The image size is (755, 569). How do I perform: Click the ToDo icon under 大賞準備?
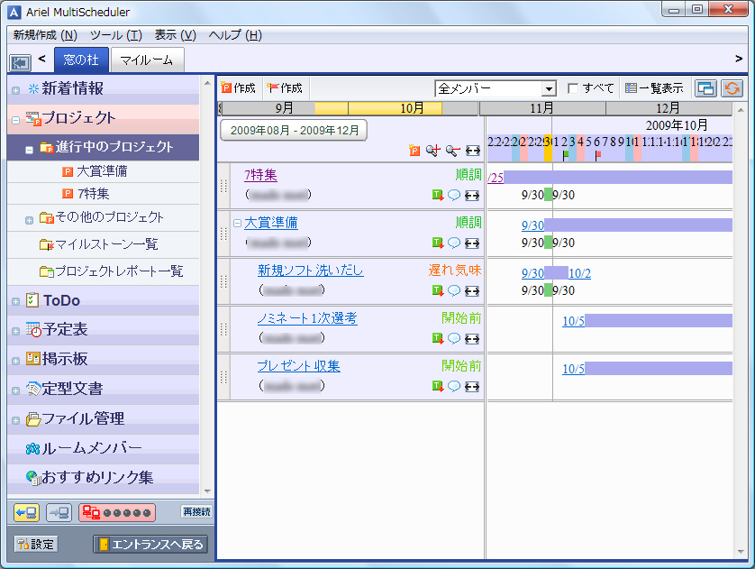[439, 243]
